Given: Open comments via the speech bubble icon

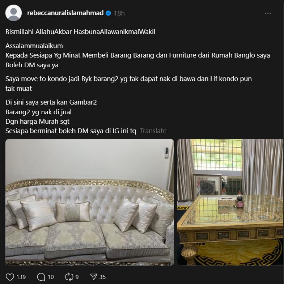Looking at the screenshot, I should click(41, 277).
